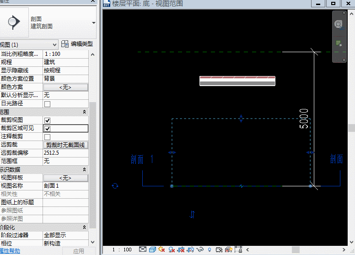
Task: Click view vertical scrollbar up arrow
Action: [x=351, y=14]
